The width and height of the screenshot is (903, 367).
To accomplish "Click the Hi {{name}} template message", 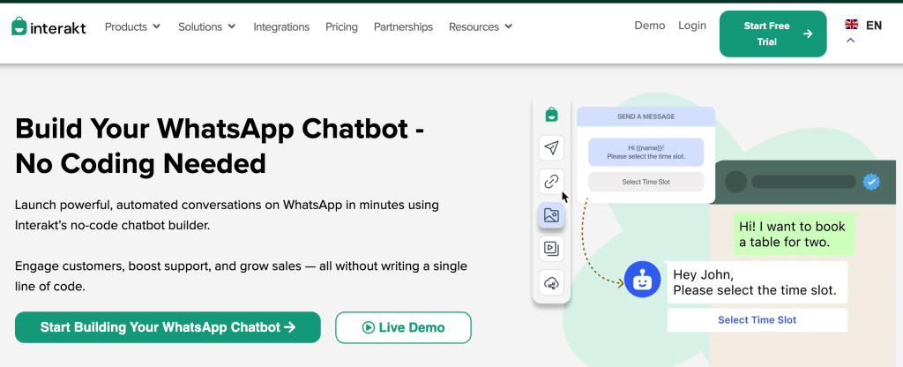I will point(646,152).
